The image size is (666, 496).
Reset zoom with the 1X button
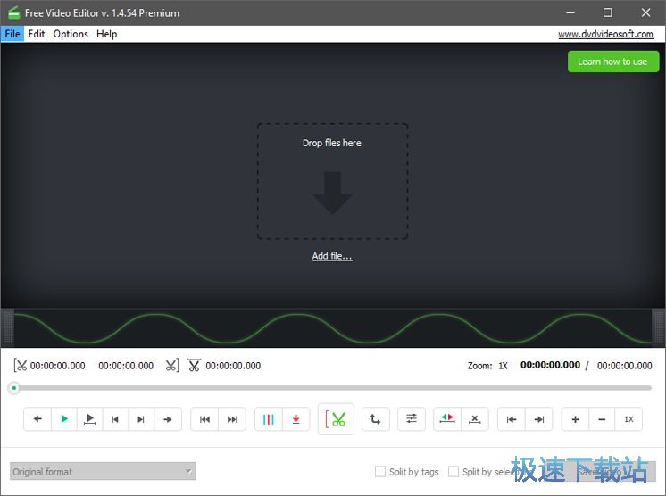(x=629, y=419)
